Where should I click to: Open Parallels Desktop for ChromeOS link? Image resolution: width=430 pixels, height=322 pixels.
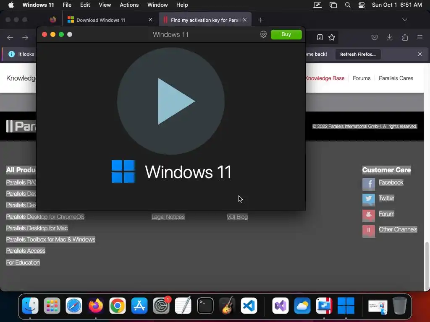tap(45, 217)
